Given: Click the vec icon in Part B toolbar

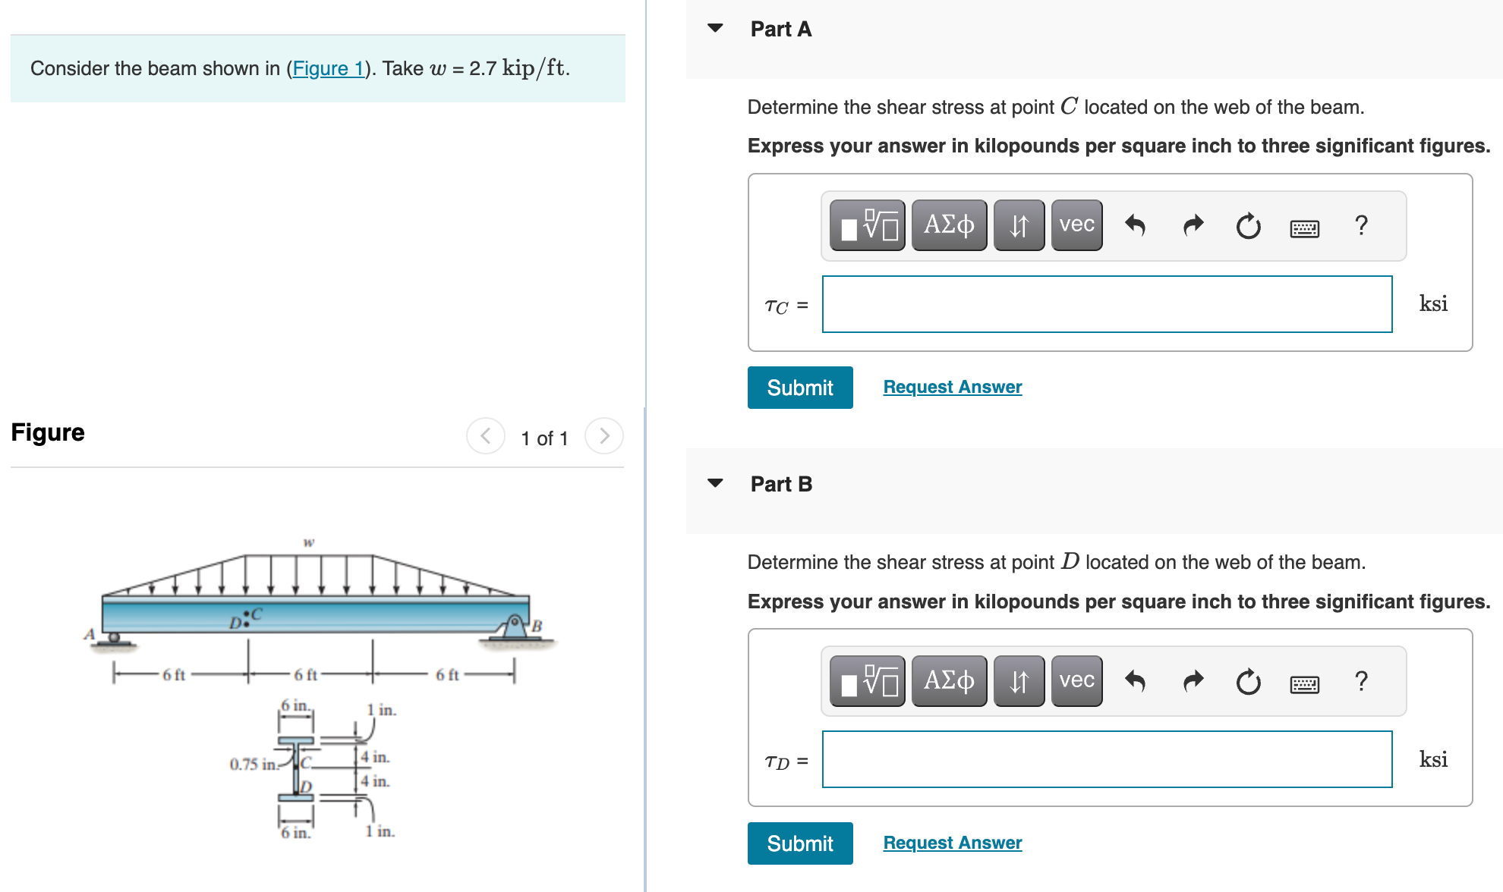Looking at the screenshot, I should [x=1076, y=680].
